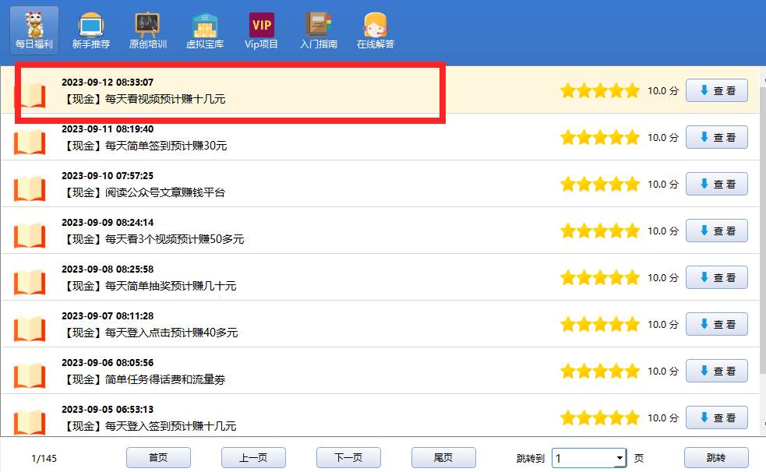Go to next page with 下一页

(348, 458)
